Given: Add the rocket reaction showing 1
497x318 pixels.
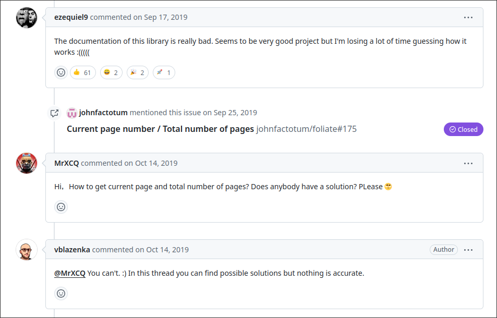Looking at the screenshot, I should tap(164, 72).
